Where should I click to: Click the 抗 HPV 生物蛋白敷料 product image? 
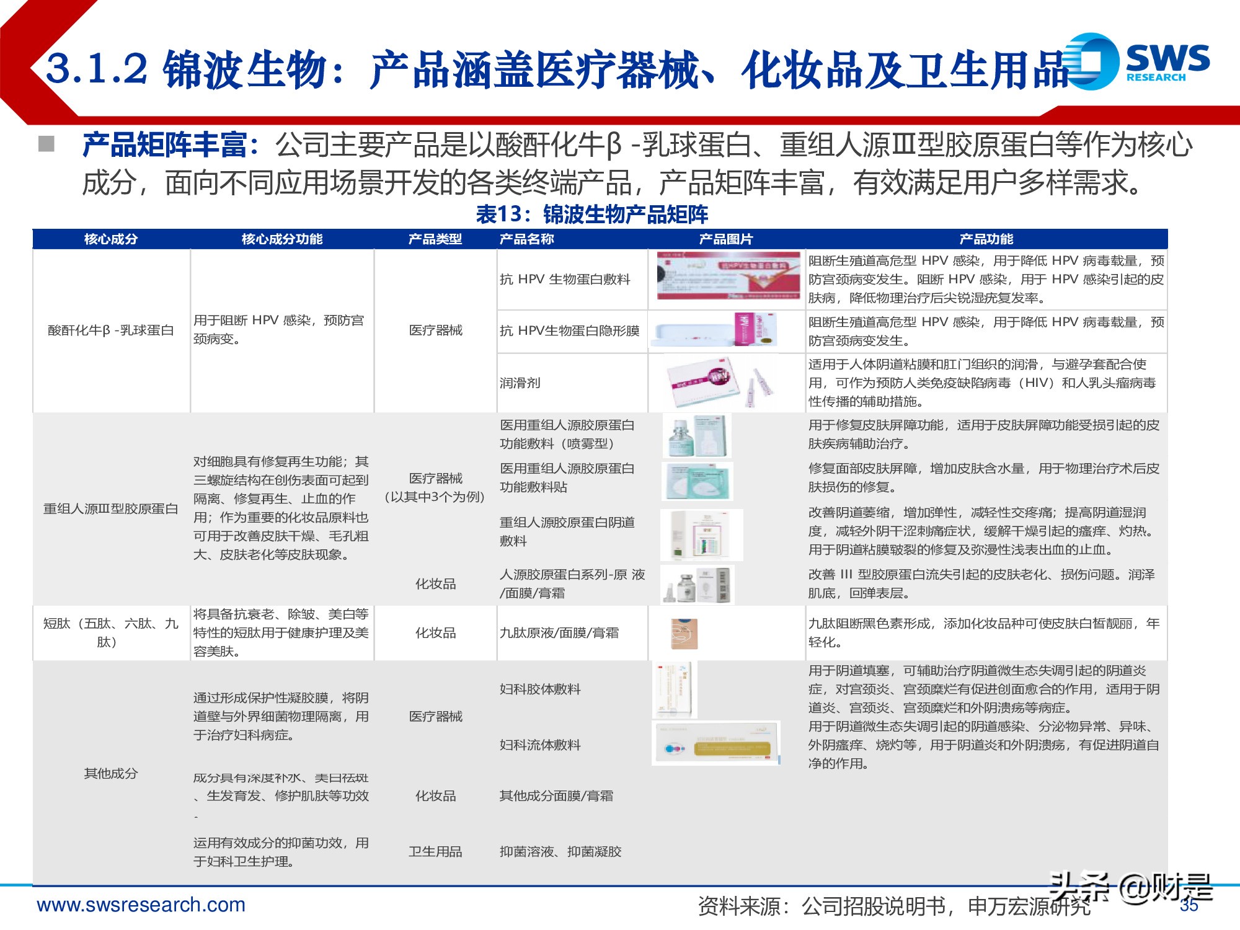click(x=729, y=277)
